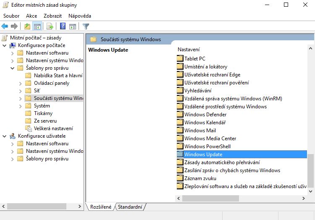This screenshot has width=315, height=220.
Task: Click the Forward arrow toolbar icon
Action: [14, 26]
